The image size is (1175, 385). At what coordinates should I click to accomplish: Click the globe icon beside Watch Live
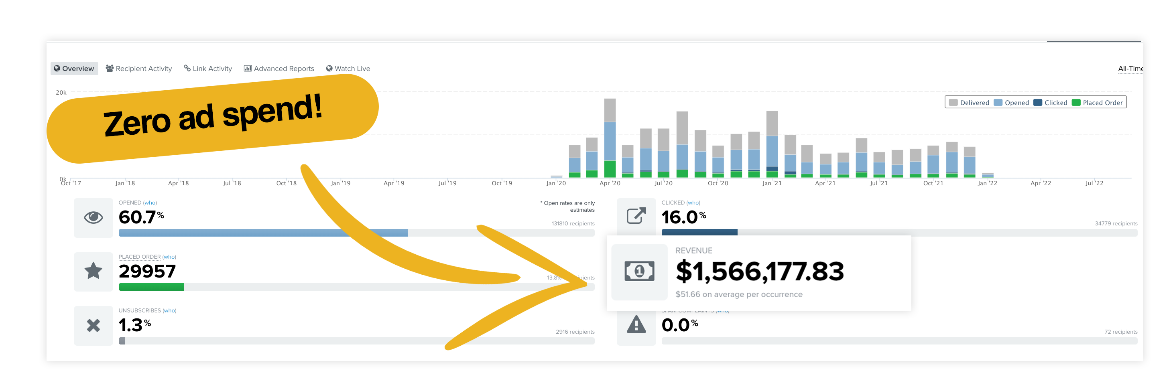pos(329,68)
